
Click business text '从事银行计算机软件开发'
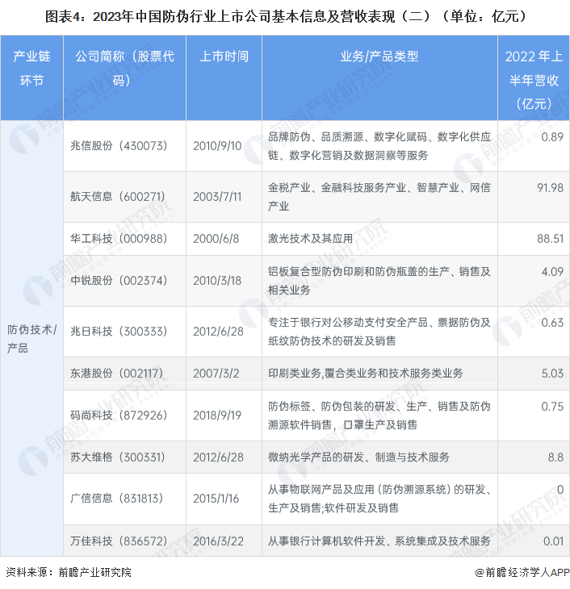point(326,541)
